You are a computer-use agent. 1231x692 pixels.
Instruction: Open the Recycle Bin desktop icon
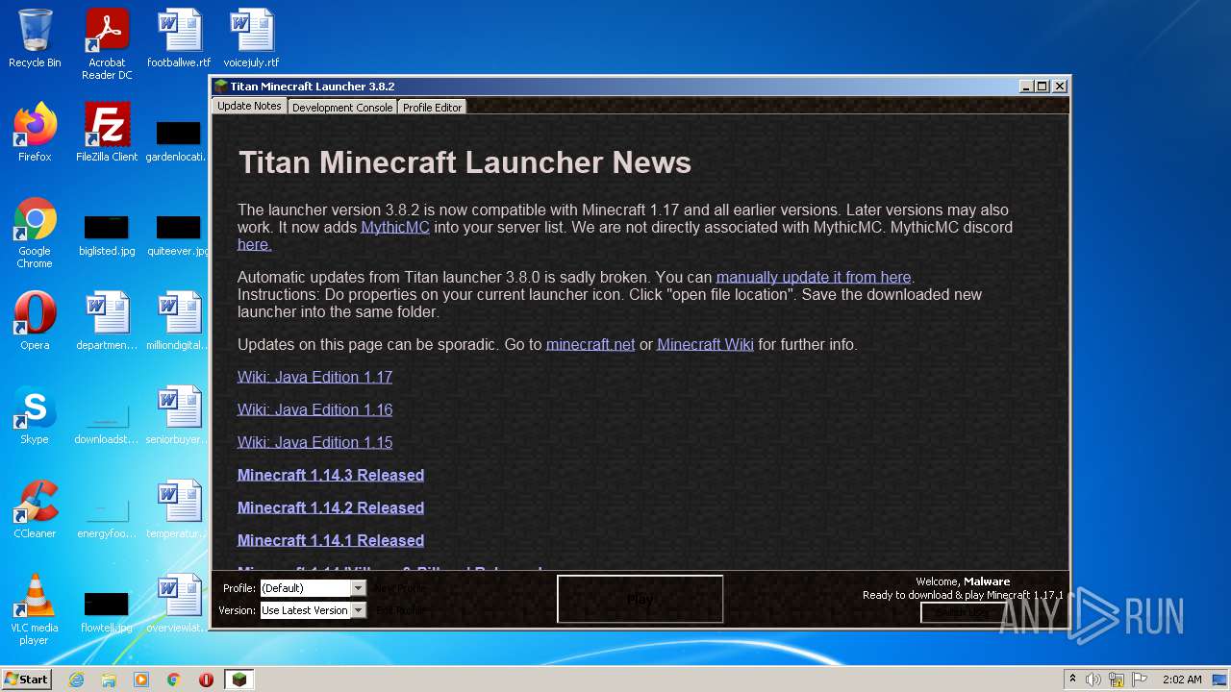click(x=35, y=38)
